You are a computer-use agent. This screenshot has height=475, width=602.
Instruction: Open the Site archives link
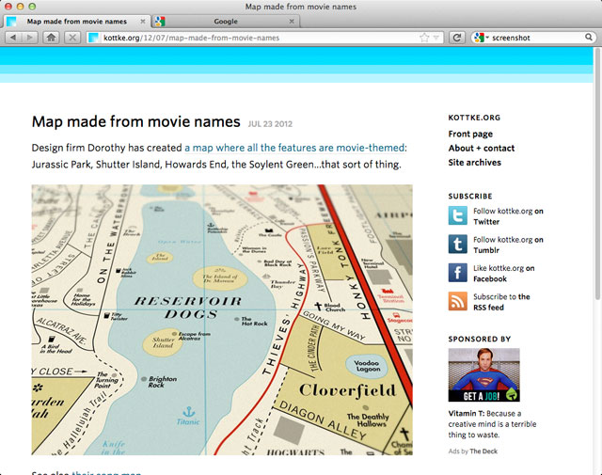(x=474, y=163)
